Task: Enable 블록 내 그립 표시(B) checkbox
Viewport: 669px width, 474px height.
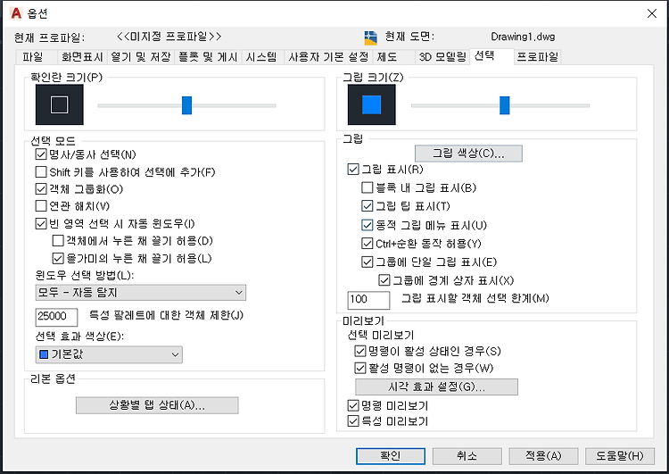Action: pyautogui.click(x=367, y=187)
